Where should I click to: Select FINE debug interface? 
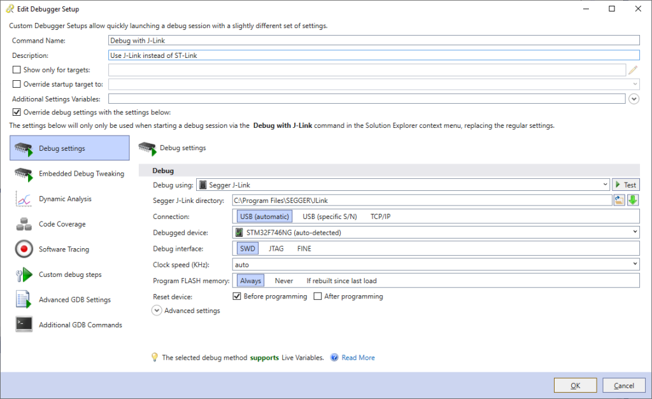click(x=304, y=249)
